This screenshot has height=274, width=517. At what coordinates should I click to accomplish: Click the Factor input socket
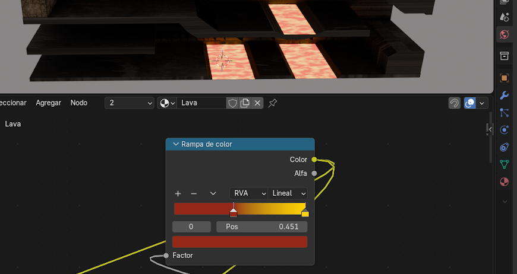(x=166, y=256)
